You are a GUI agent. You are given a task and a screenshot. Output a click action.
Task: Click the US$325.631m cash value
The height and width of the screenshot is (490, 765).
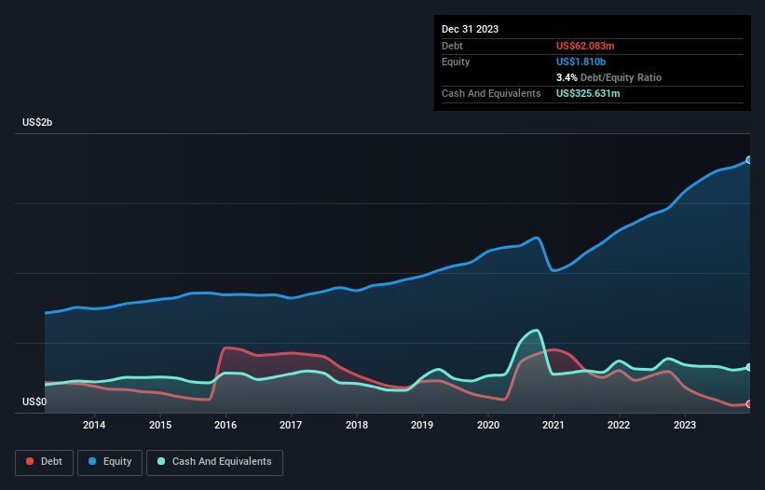588,93
